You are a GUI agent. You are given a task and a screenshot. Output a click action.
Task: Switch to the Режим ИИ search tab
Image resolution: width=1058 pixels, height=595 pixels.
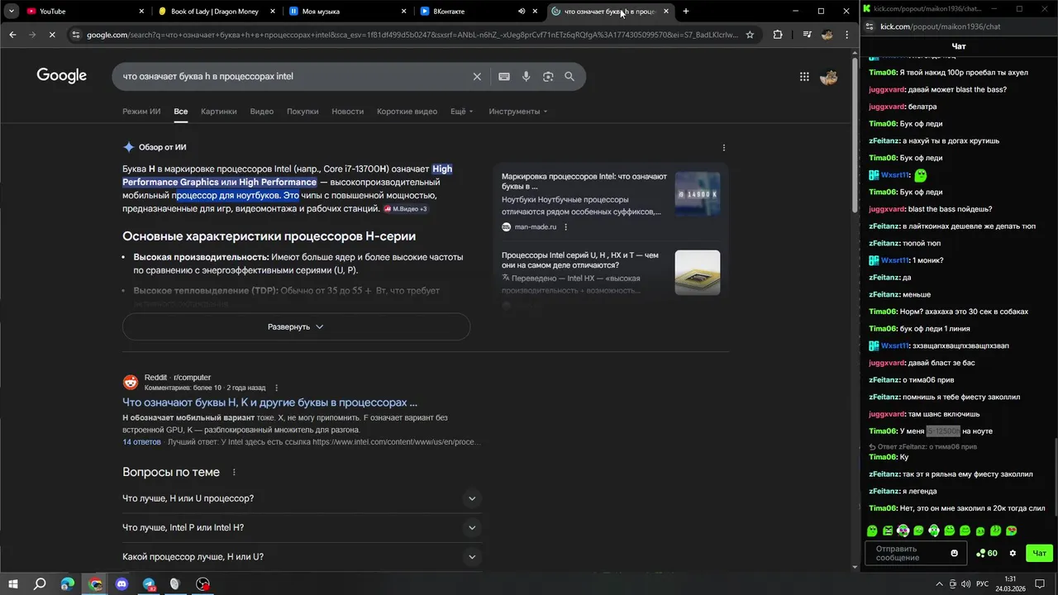pos(141,111)
